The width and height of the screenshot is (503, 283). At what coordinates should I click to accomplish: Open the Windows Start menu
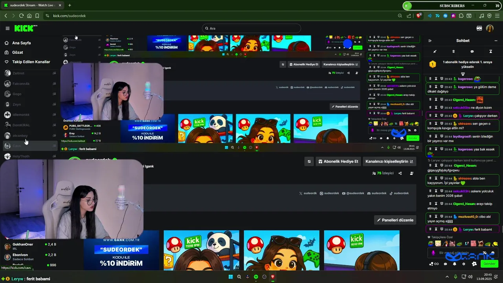(231, 277)
